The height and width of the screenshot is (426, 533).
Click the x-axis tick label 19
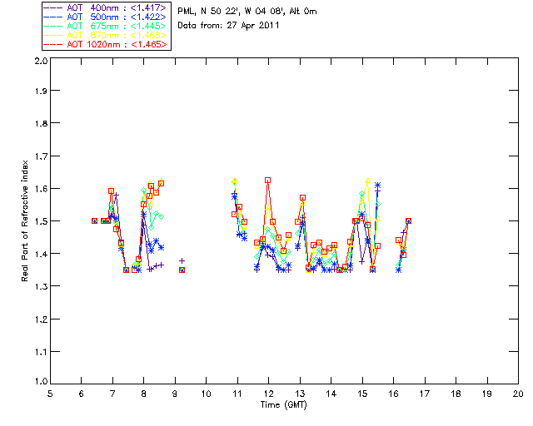(x=487, y=394)
